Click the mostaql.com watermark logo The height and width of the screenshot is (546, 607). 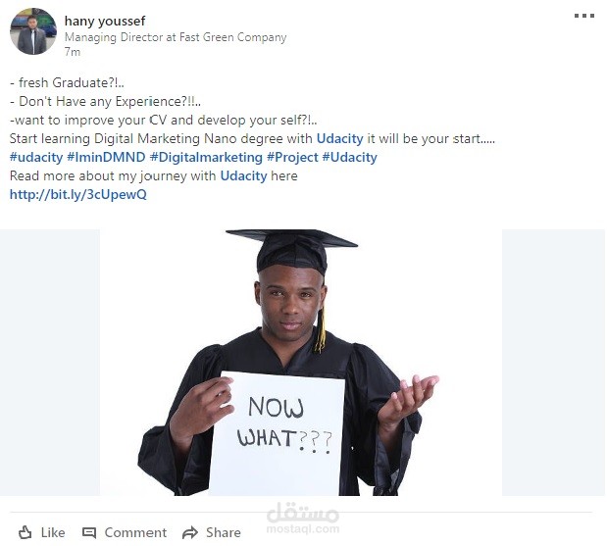(x=302, y=519)
